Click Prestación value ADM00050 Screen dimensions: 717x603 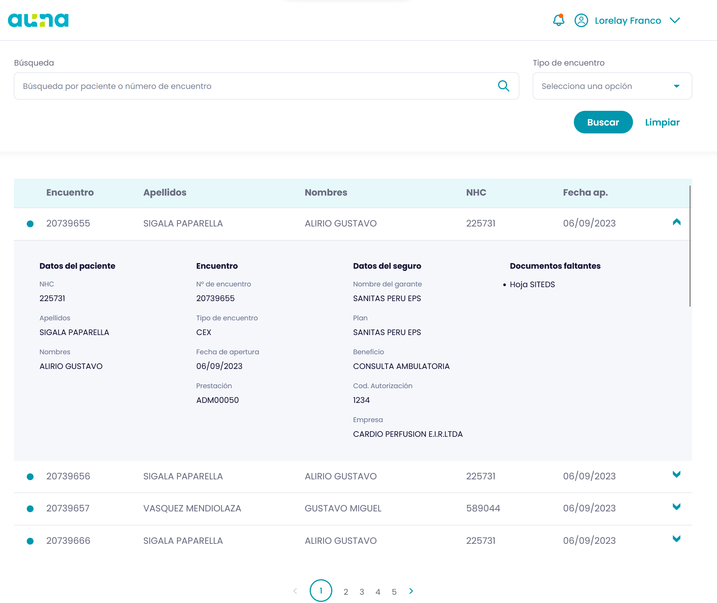(x=217, y=400)
